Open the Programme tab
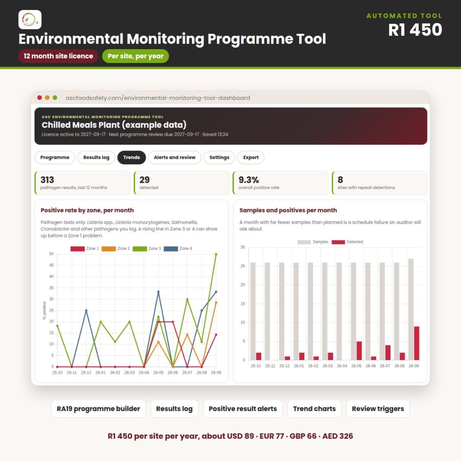Viewport: 461px width, 461px height. (55, 157)
